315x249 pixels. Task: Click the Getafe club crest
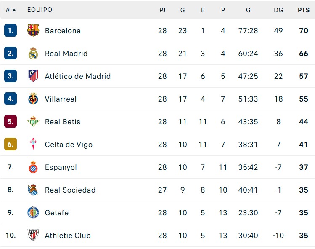click(x=33, y=213)
